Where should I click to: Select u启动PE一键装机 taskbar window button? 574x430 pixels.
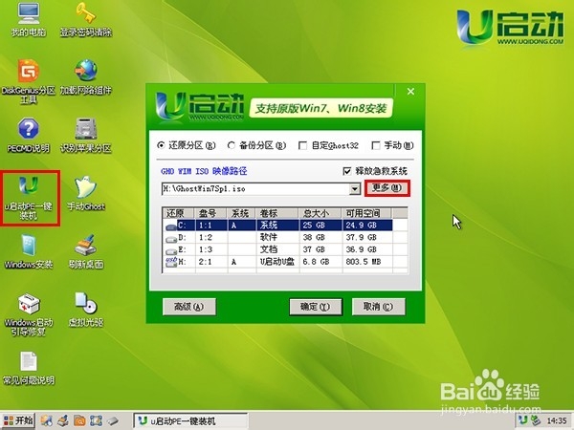coord(190,421)
